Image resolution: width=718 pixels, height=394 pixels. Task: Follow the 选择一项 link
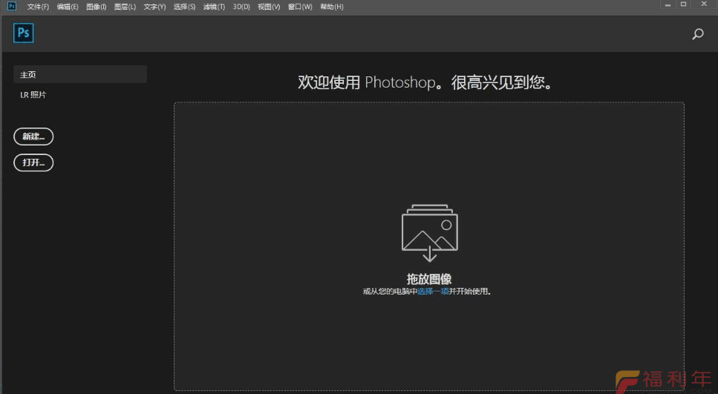click(x=433, y=292)
